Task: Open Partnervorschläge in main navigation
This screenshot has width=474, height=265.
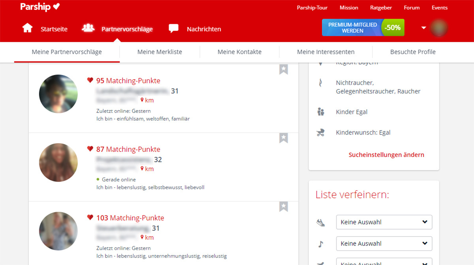Action: (127, 29)
